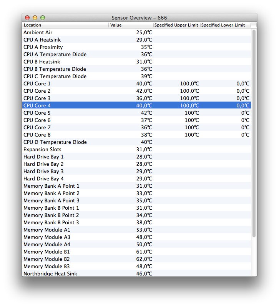Viewport: 279px width, 307px height.
Task: Select the CPU Core 3 row
Action: 136,98
